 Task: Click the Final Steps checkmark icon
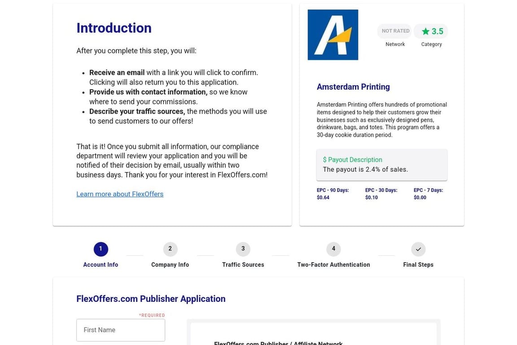[418, 249]
